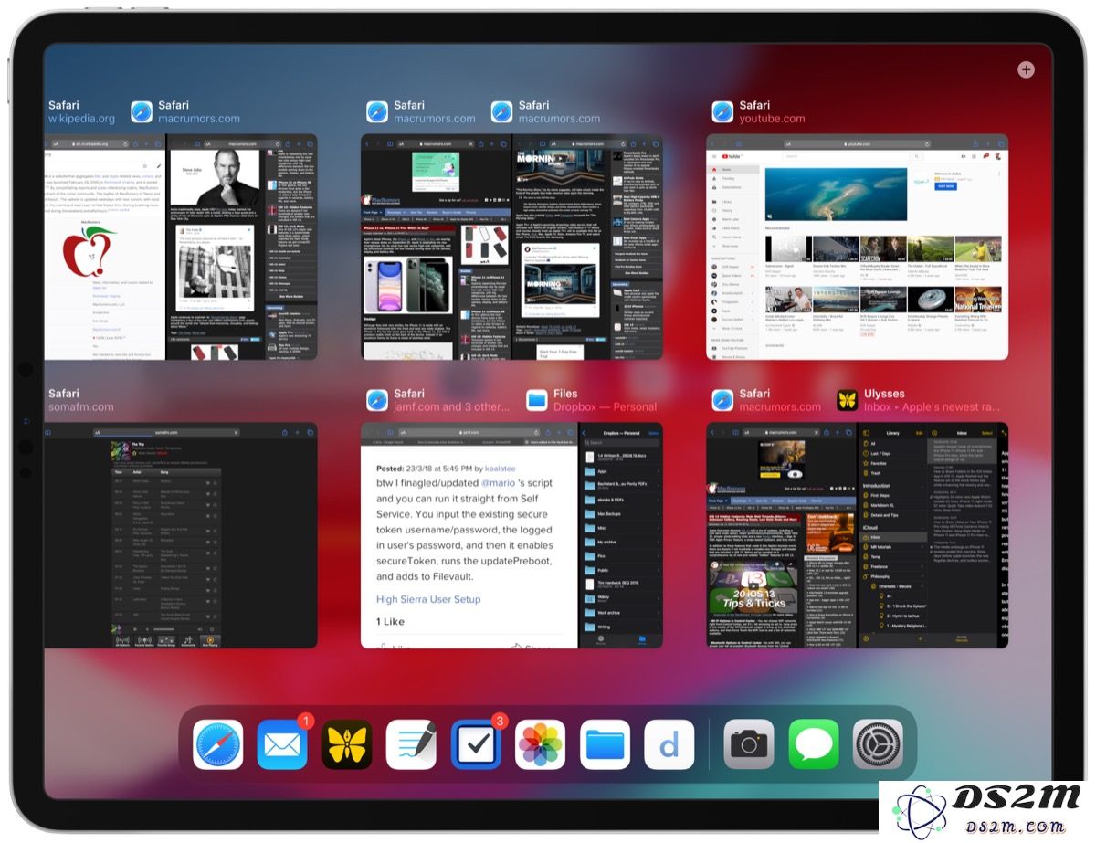Open Photos from the dock

pos(541,744)
